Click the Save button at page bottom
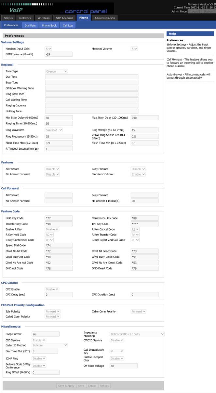 pos(81,385)
